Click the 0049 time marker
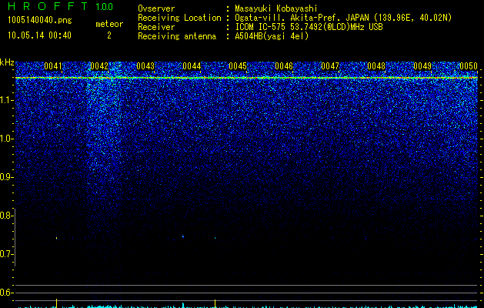This screenshot has width=484, height=308. coord(422,66)
